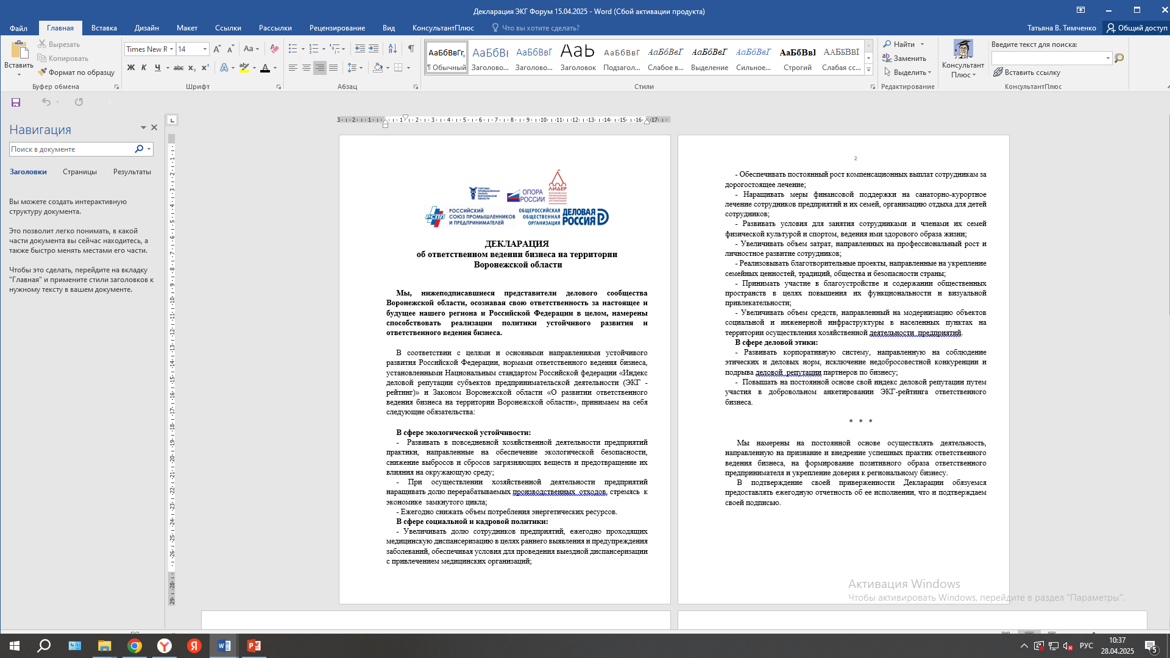Toggle underline (Ч) formatting
The height and width of the screenshot is (658, 1170).
coord(157,68)
